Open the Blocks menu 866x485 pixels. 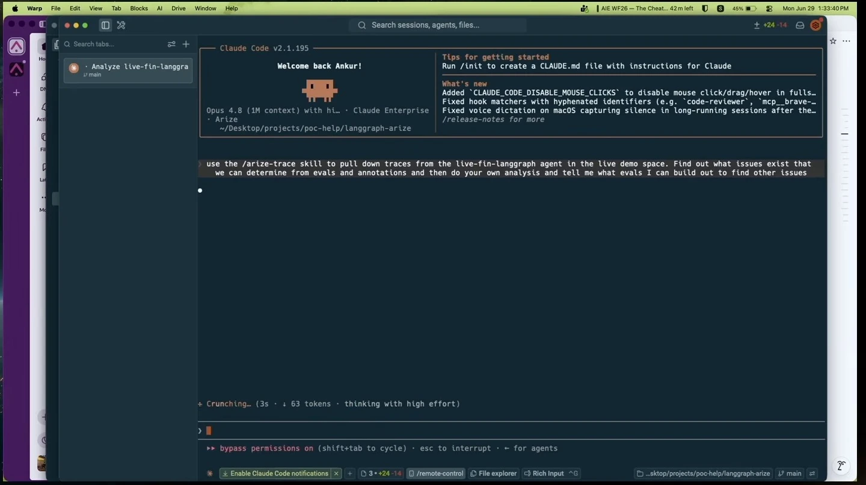[139, 8]
